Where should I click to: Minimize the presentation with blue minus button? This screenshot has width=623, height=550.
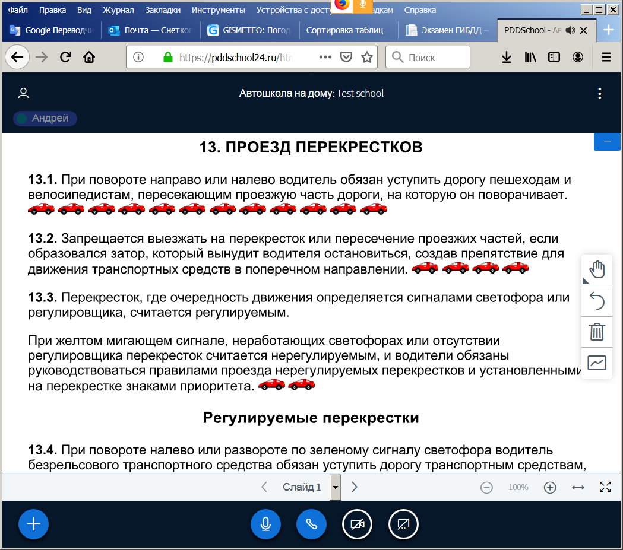(x=607, y=142)
